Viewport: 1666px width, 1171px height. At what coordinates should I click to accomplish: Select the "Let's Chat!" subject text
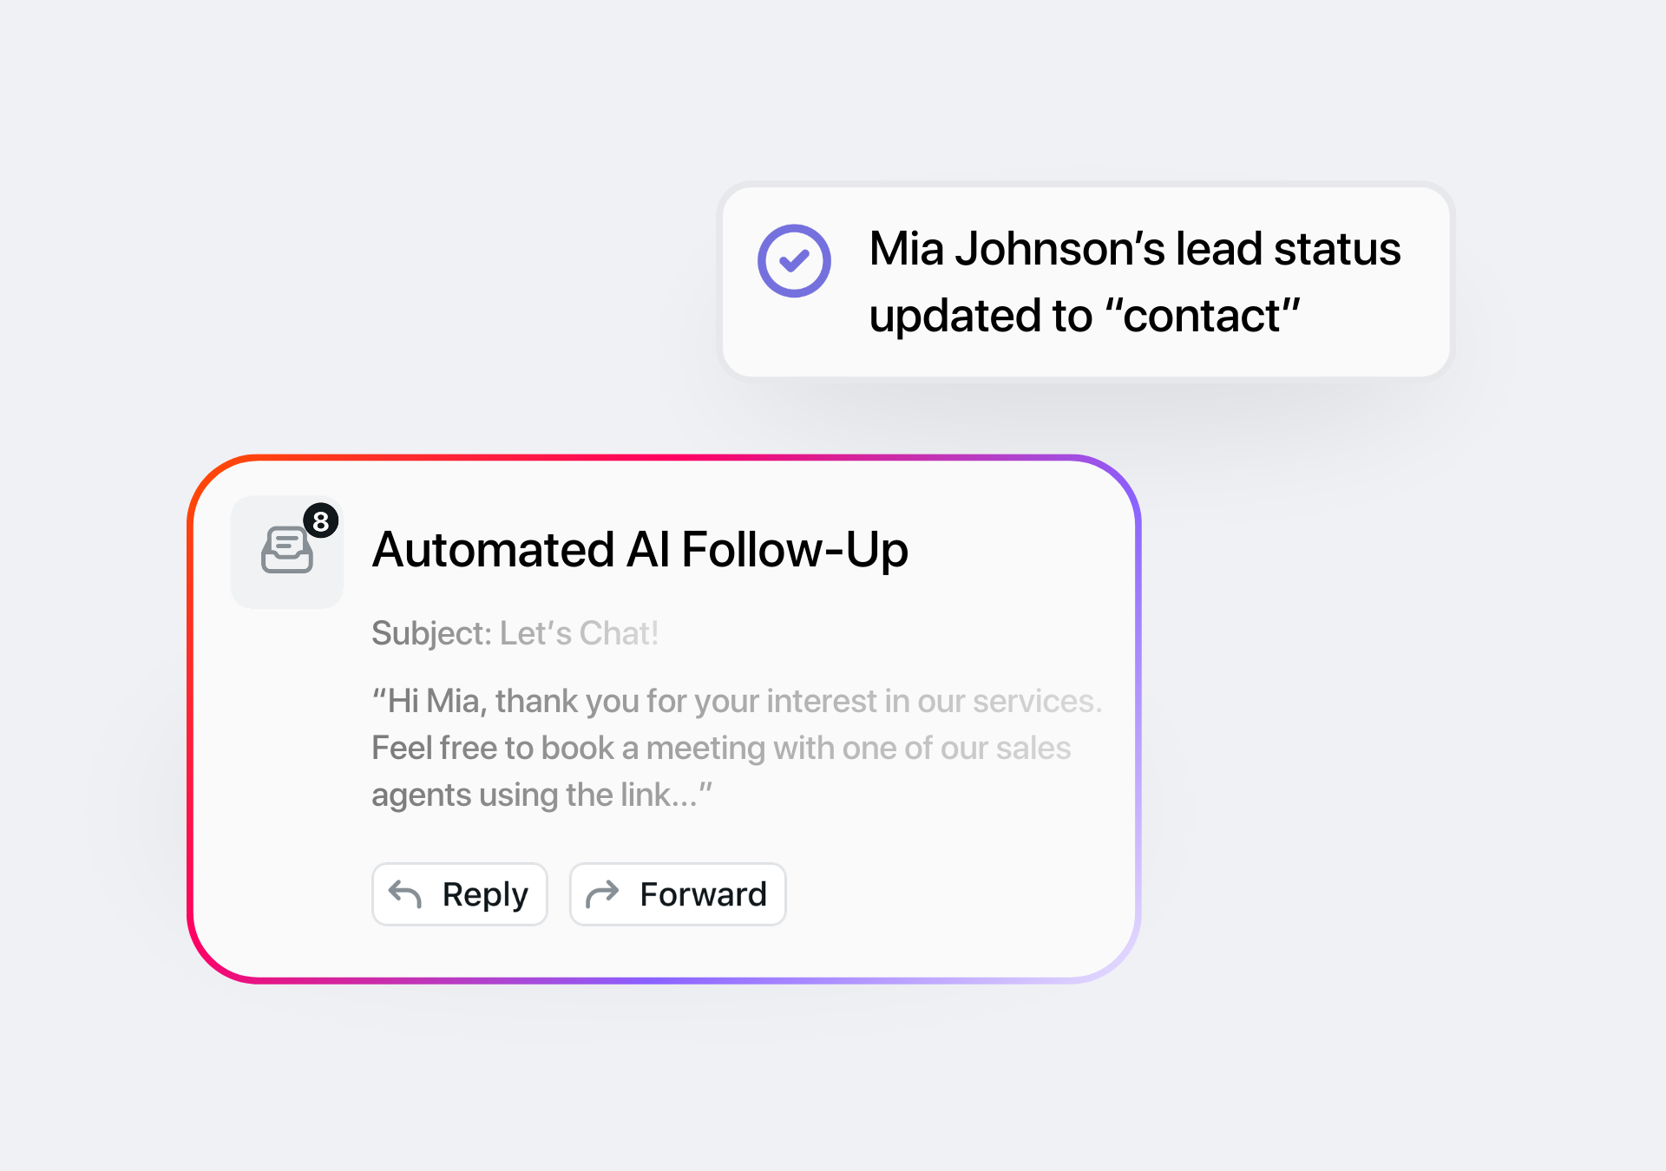click(x=579, y=633)
